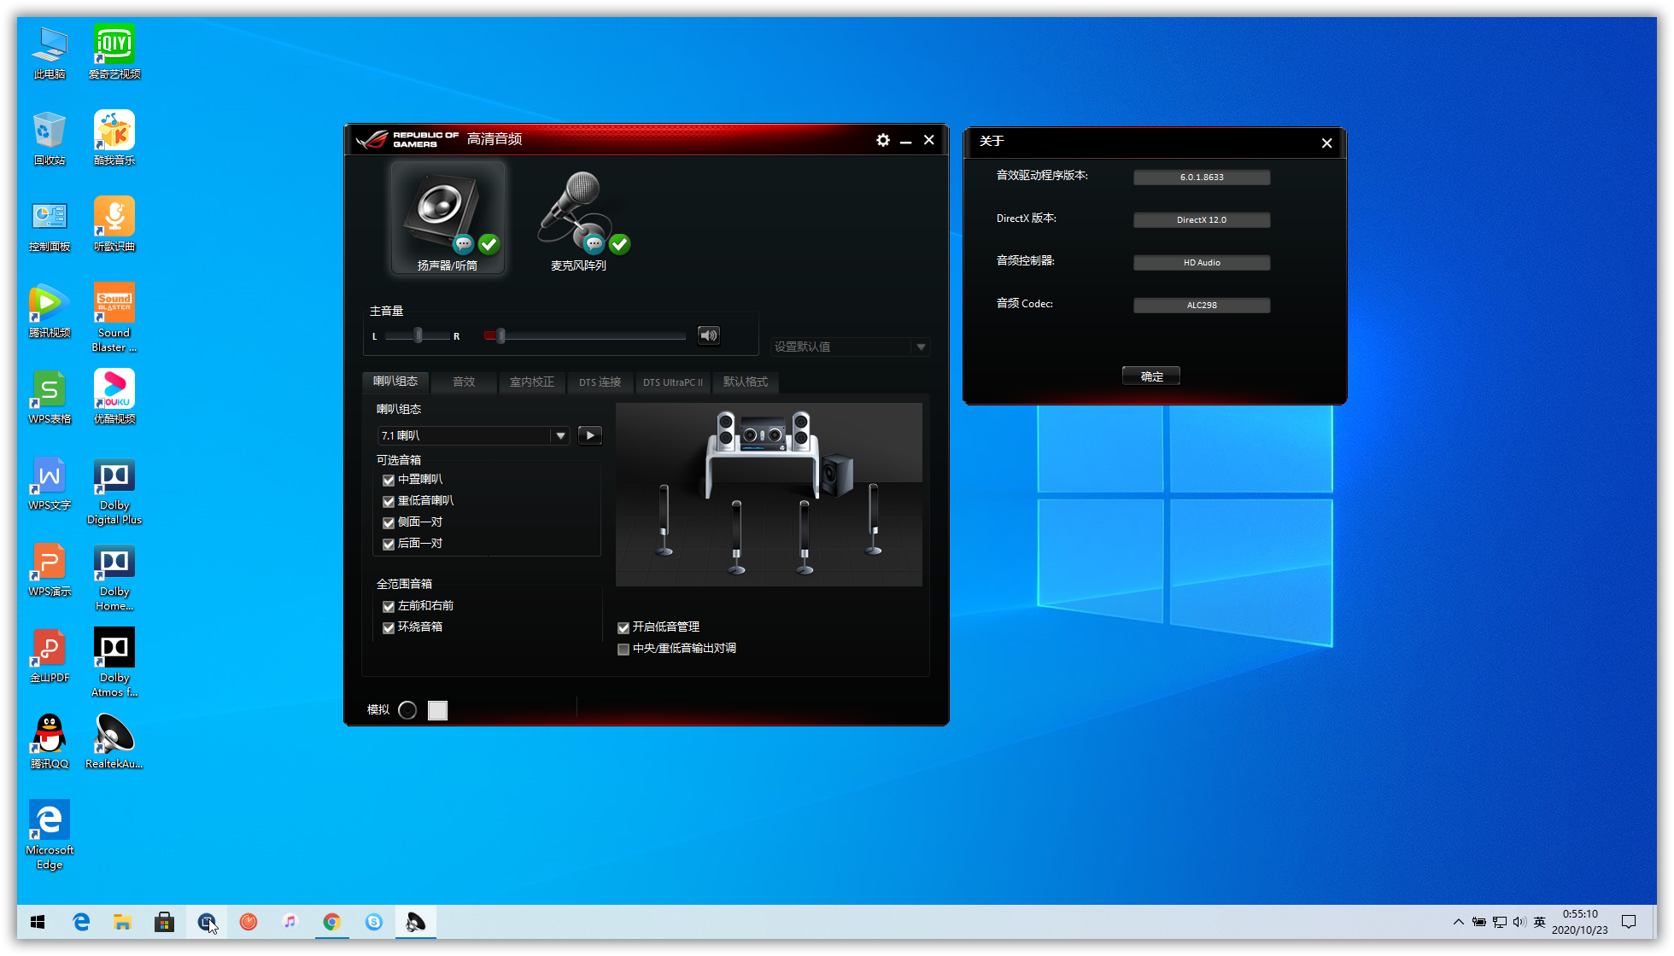Open the Tencent QQ desktop icon
1674x956 pixels.
tap(50, 741)
